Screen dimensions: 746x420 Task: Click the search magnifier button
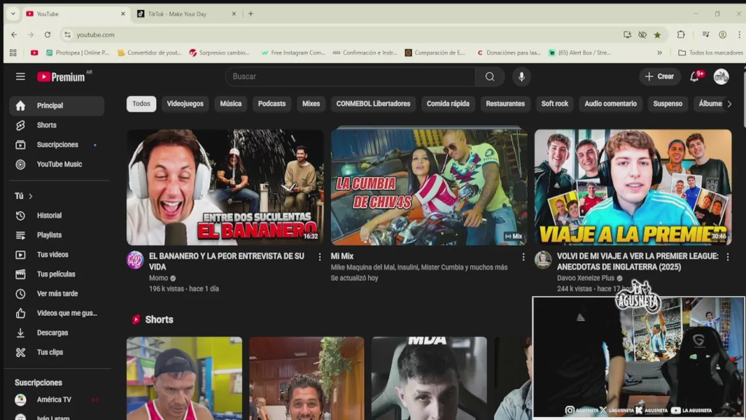(490, 76)
